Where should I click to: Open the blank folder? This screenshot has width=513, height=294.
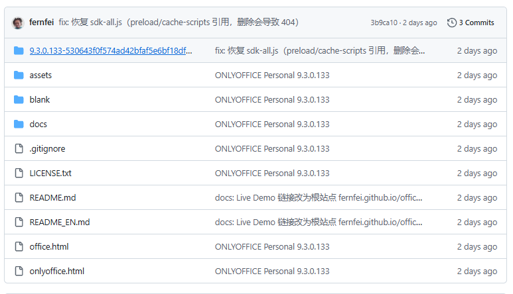point(40,99)
